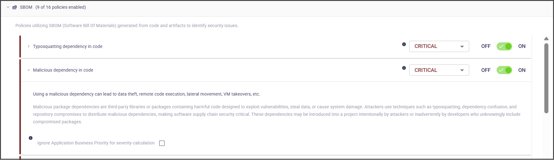Collapse the Malicious dependency in code row
This screenshot has height=160, width=554.
[29, 70]
